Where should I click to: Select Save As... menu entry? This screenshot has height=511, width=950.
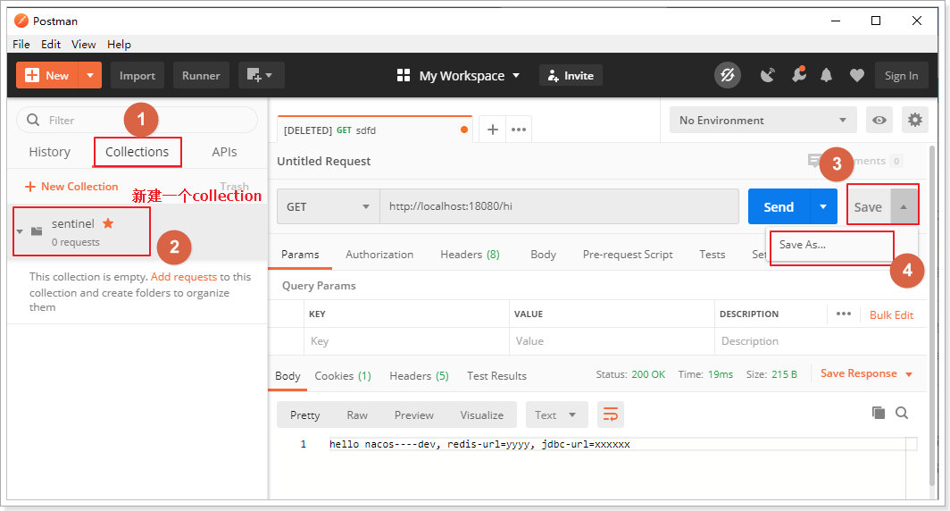[x=802, y=244]
